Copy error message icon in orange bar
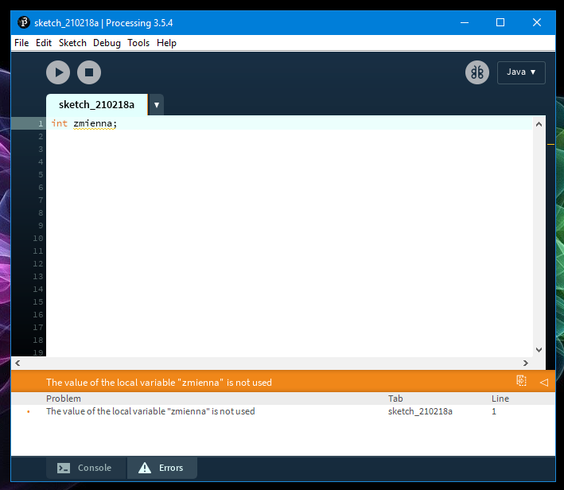The width and height of the screenshot is (564, 490). pos(521,381)
